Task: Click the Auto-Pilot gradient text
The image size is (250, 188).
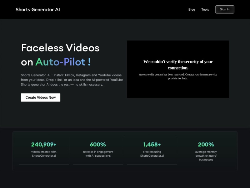Action: pos(62,62)
